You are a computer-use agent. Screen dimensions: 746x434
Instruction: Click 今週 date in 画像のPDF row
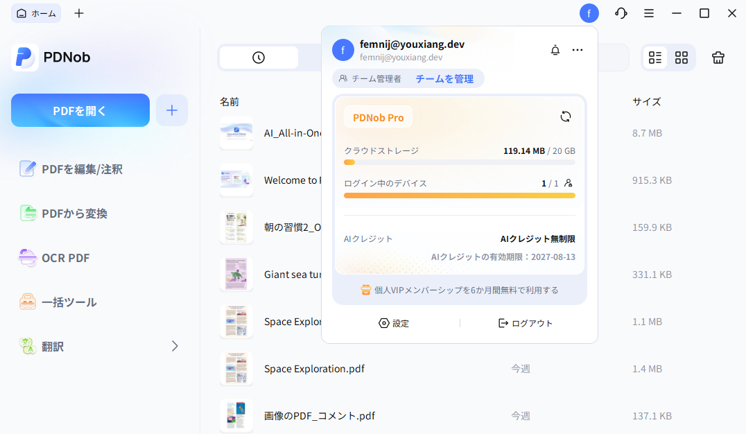click(x=521, y=416)
